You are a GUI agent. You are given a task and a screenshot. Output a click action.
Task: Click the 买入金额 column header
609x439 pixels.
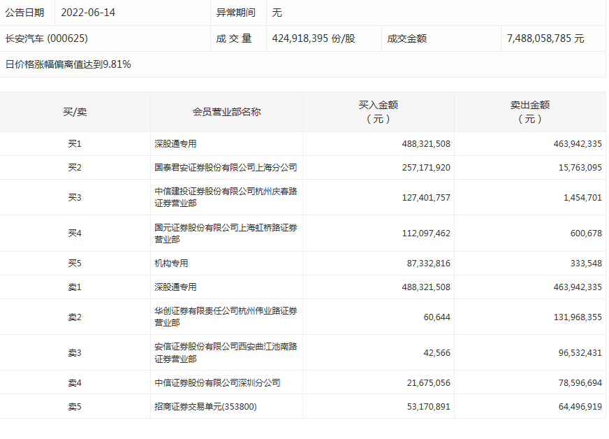click(378, 112)
